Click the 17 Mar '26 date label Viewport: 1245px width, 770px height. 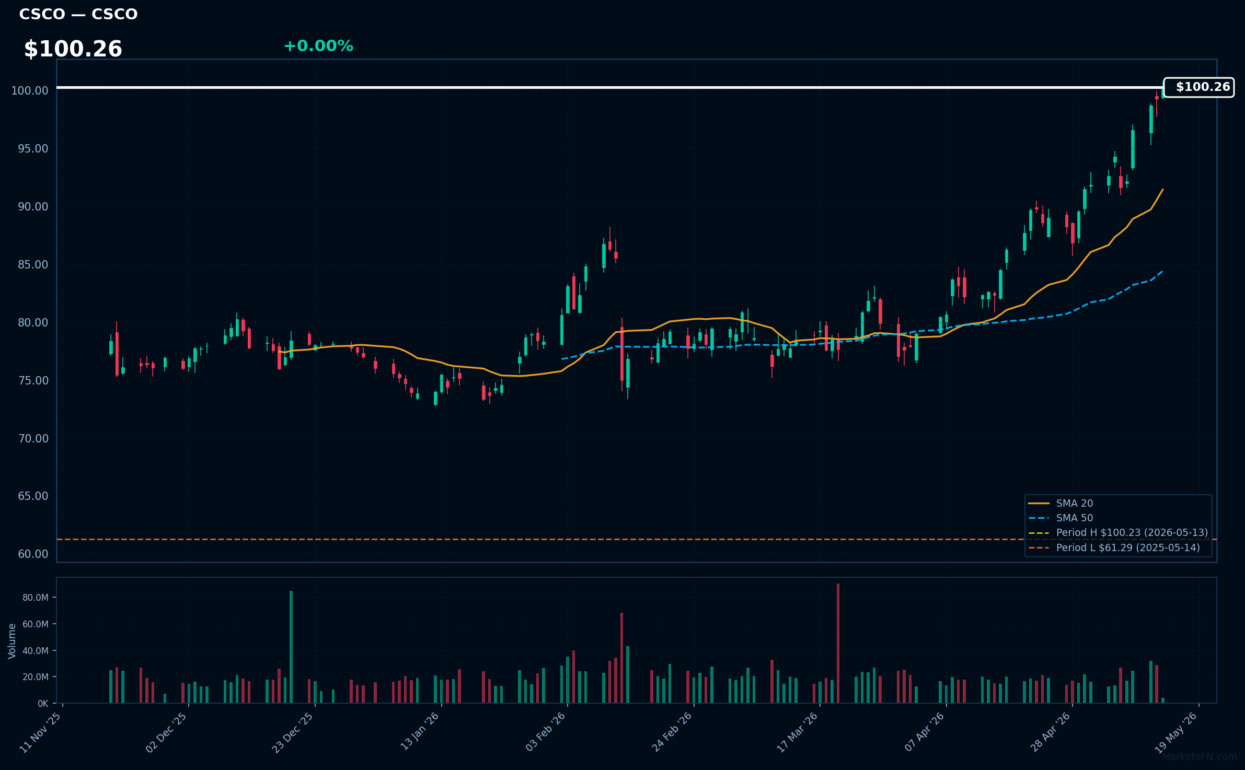(x=798, y=732)
